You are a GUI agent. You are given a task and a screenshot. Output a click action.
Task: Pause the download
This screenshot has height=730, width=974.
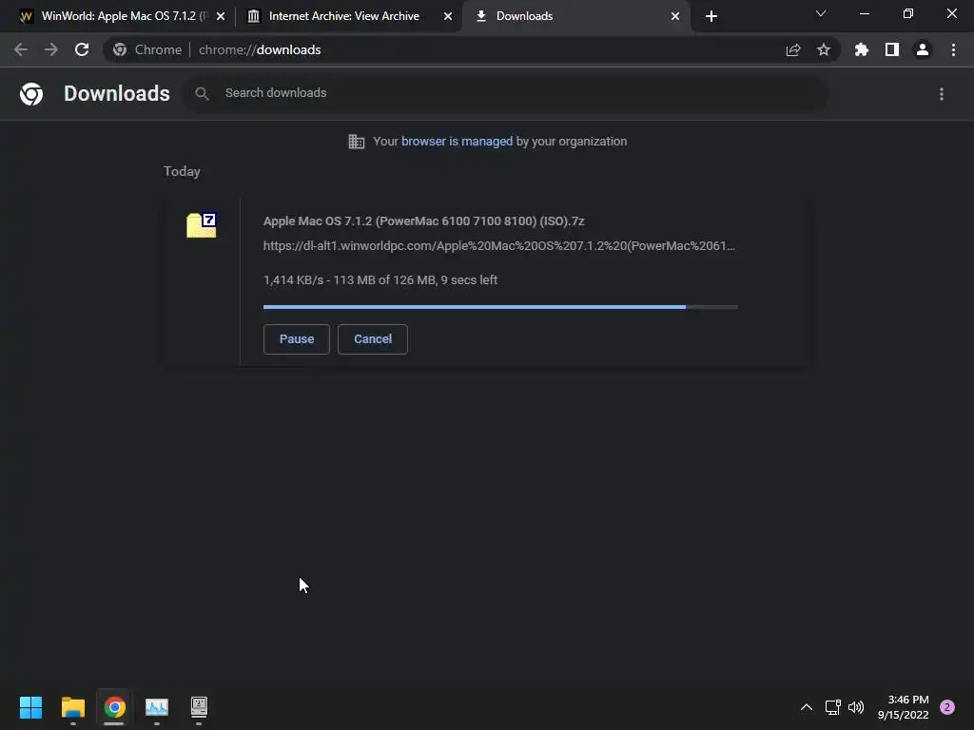(x=297, y=339)
